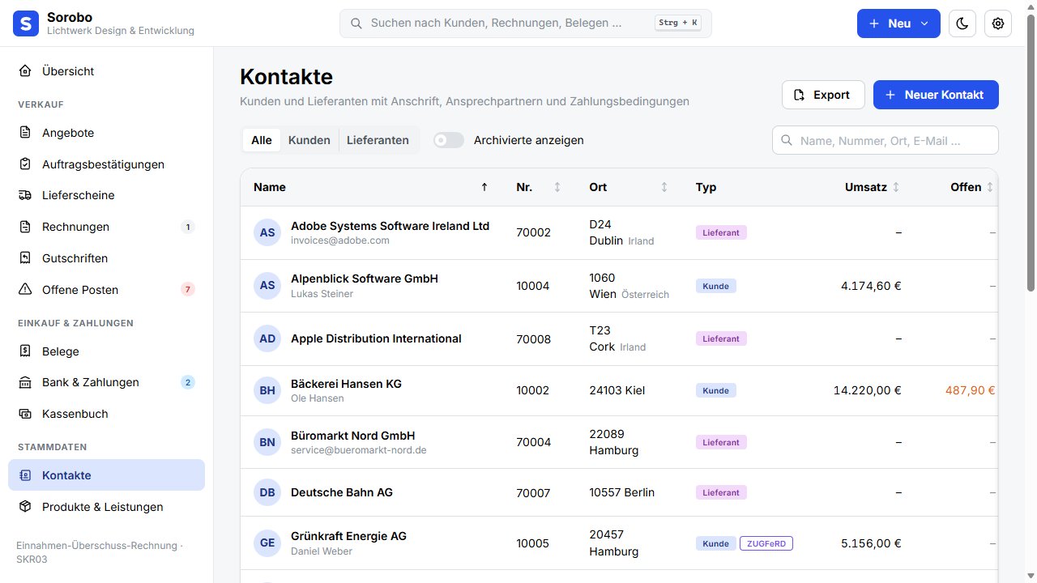This screenshot has height=583, width=1037.
Task: Click the Umsatz value 5.156,00 €
Action: (x=871, y=543)
